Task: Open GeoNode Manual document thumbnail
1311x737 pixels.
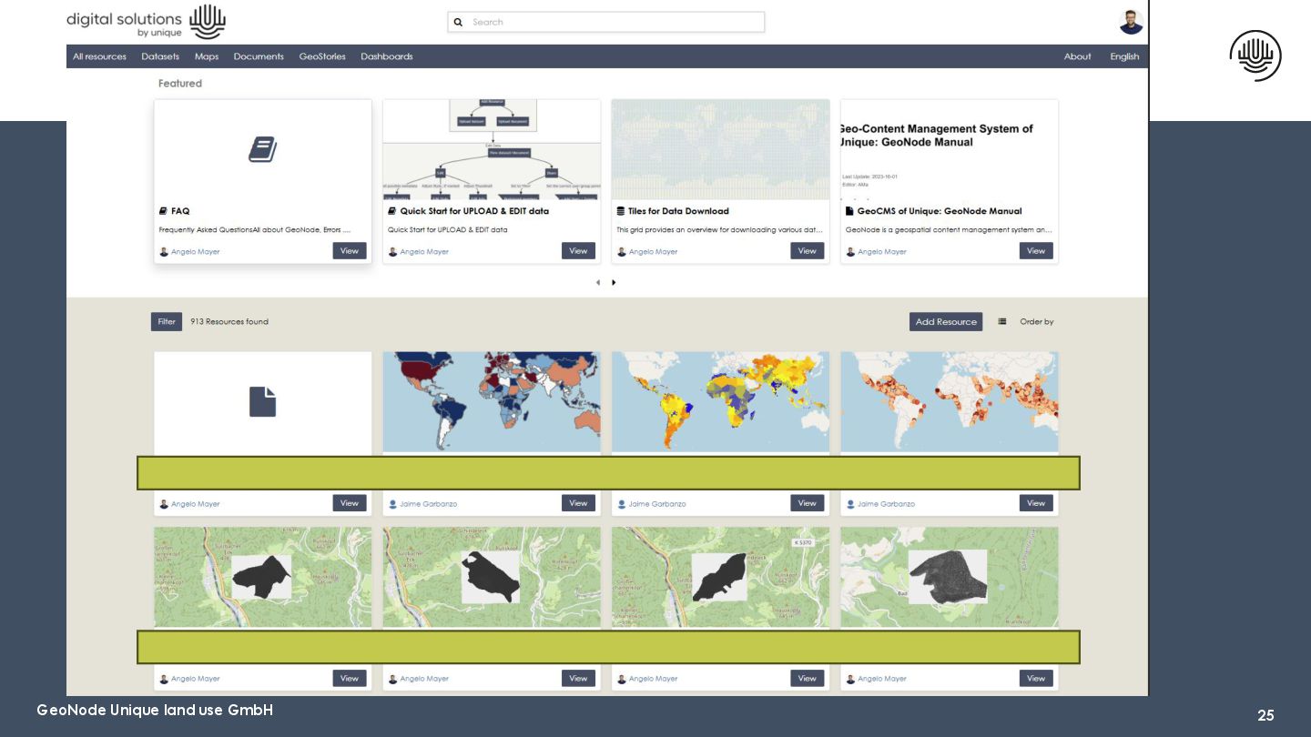Action: (x=950, y=150)
